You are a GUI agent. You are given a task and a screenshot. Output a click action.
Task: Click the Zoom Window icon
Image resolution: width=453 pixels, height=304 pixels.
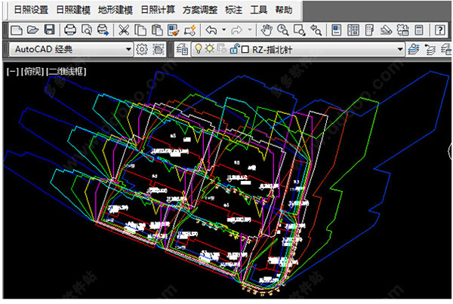pos(299,30)
